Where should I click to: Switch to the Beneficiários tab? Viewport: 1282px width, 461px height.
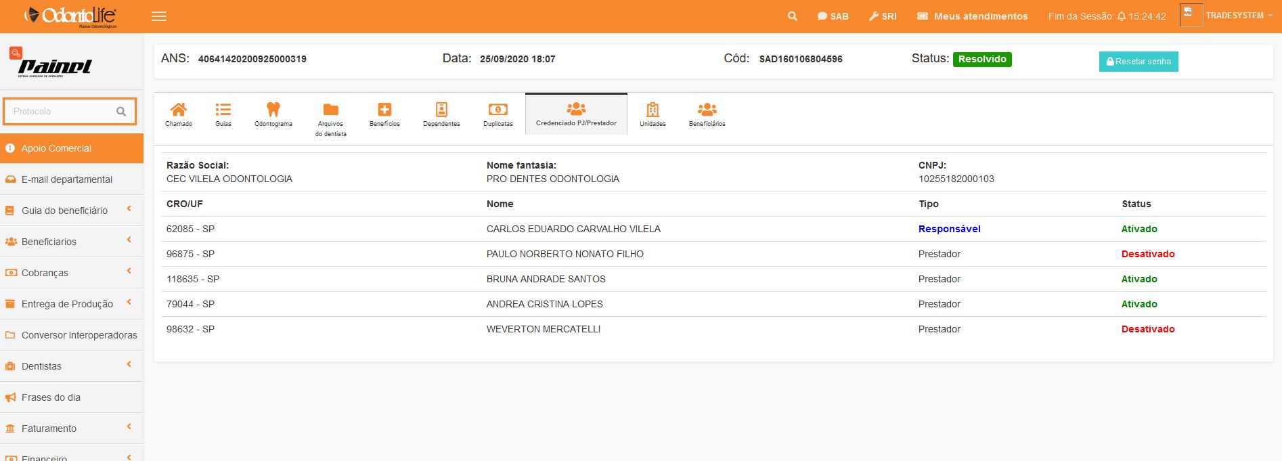(x=707, y=114)
